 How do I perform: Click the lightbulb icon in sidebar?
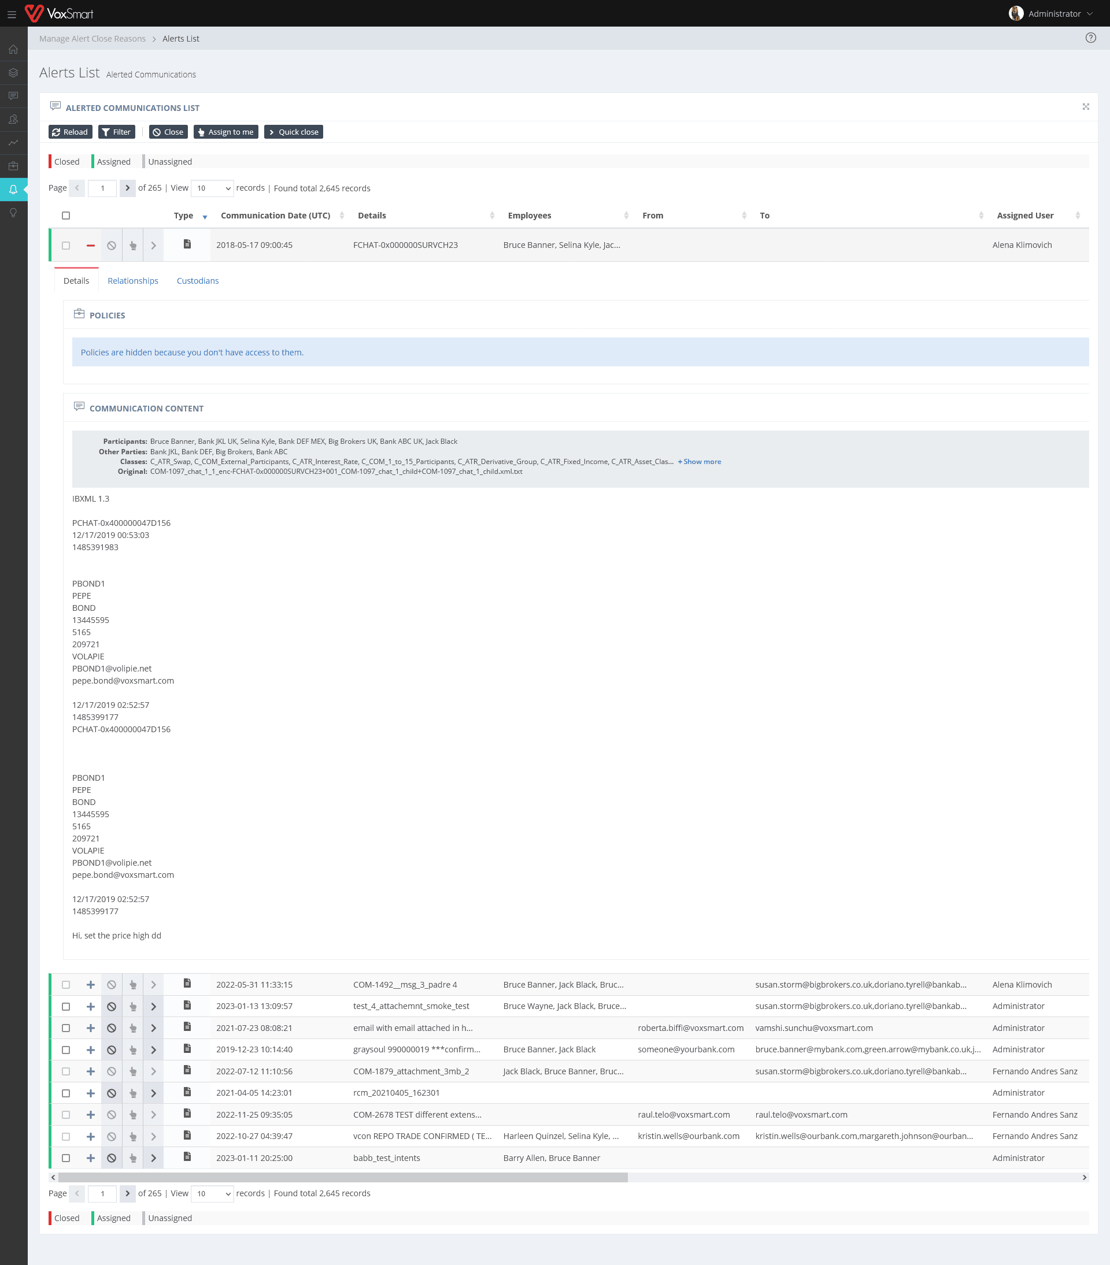[x=13, y=213]
